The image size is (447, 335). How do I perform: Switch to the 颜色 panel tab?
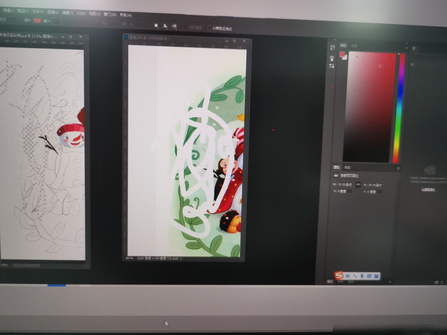point(343,45)
